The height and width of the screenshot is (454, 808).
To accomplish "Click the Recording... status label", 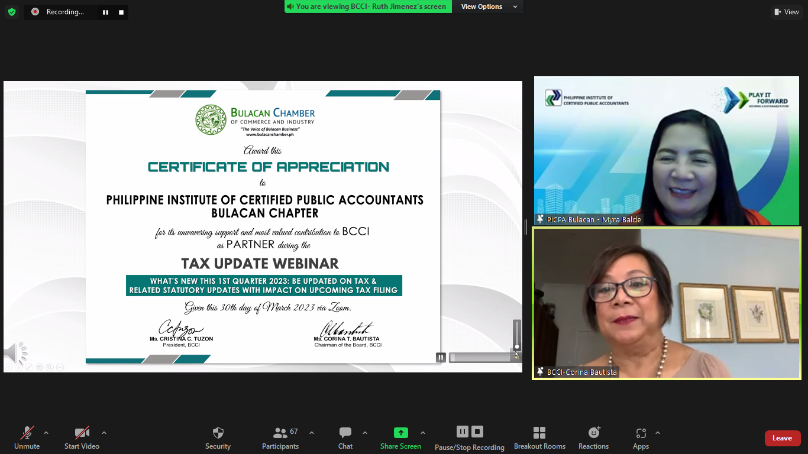I will (x=65, y=12).
